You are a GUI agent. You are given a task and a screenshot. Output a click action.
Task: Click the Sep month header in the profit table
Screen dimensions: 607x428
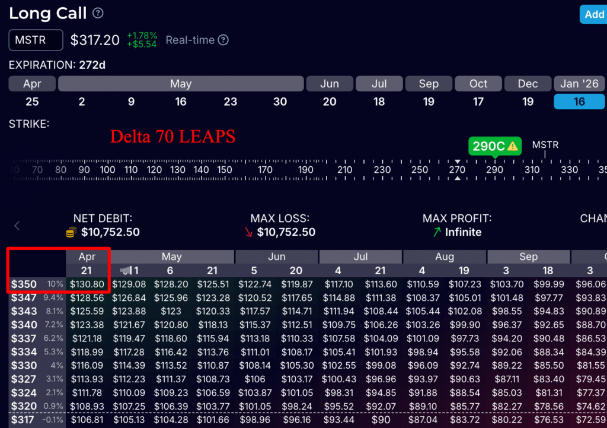(x=528, y=256)
